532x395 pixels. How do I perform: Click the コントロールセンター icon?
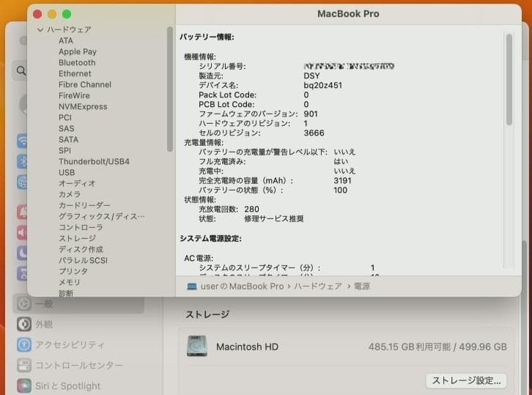pos(23,366)
